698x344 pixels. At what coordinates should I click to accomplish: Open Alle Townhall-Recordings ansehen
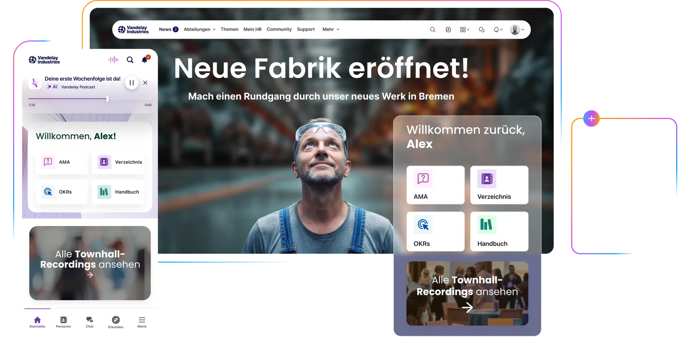point(467,293)
